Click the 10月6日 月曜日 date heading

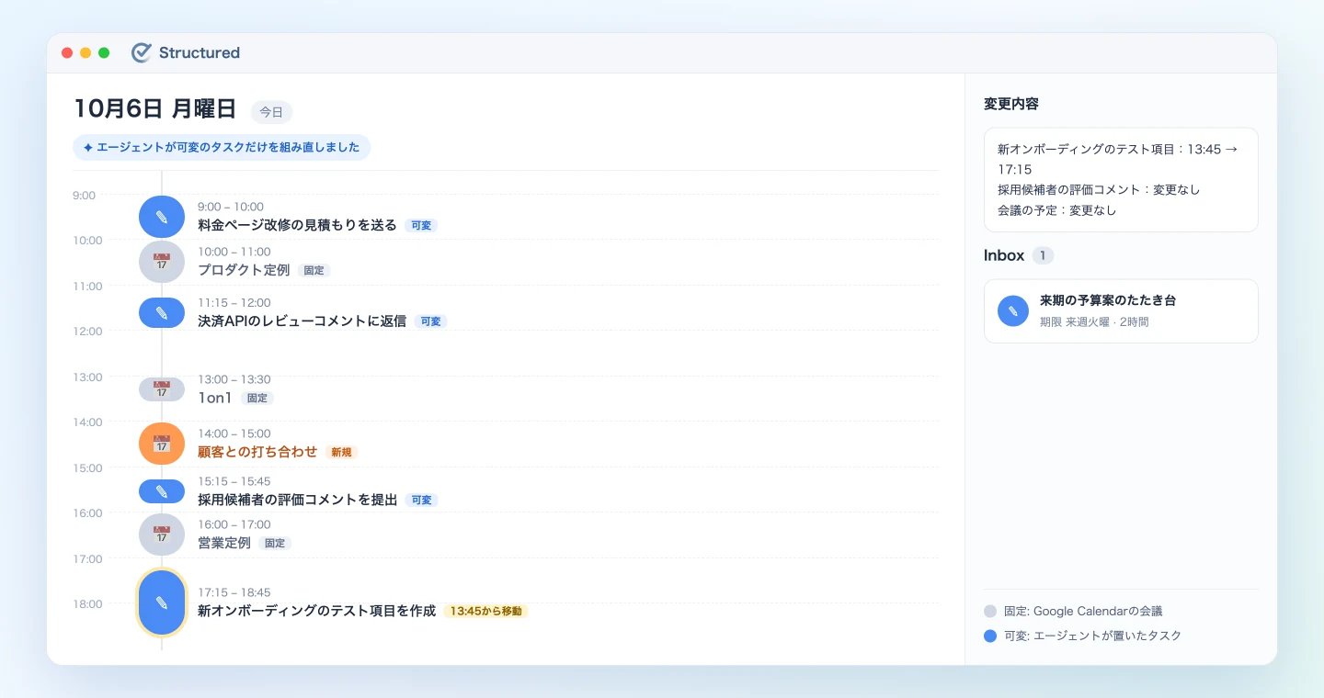(154, 108)
